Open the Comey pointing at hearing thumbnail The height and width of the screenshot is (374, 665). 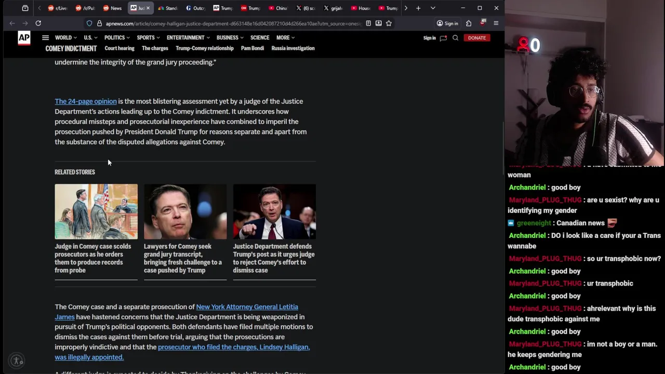click(274, 211)
